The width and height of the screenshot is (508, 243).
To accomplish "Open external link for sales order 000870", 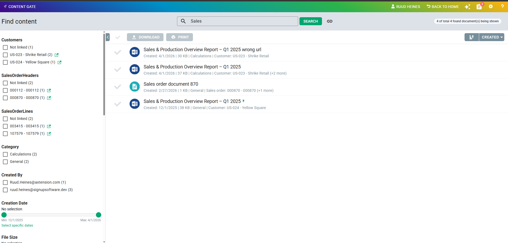I will [49, 98].
